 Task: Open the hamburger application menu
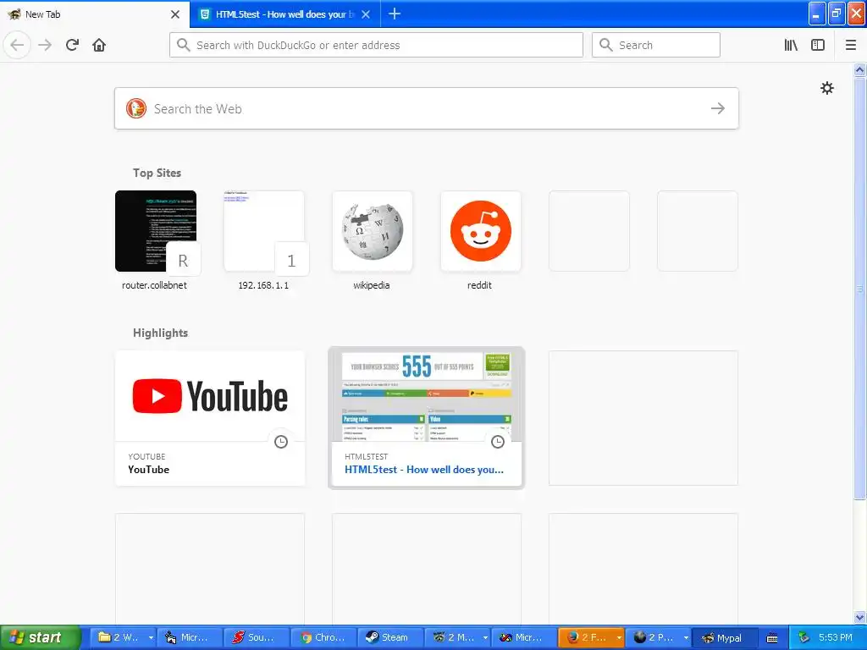click(x=851, y=45)
